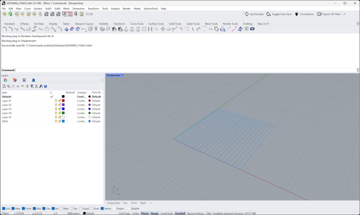Lock Layer 03 with its padlock icon

59,109
